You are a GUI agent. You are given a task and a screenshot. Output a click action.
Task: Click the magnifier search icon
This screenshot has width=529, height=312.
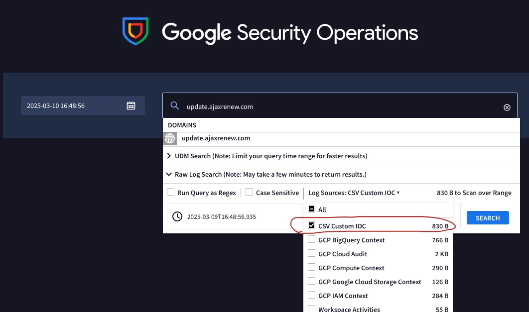[174, 106]
